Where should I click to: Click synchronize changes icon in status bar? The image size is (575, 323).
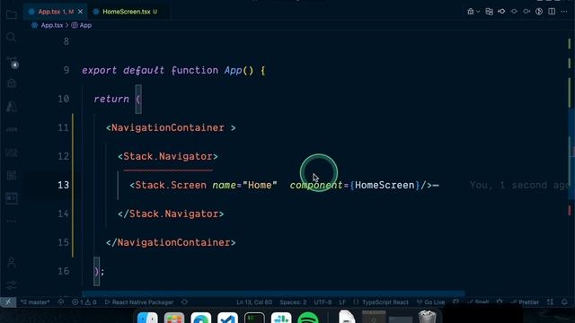[x=61, y=302]
